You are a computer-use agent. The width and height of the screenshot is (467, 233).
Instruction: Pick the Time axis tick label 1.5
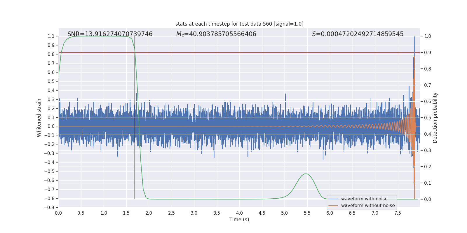[126, 213]
